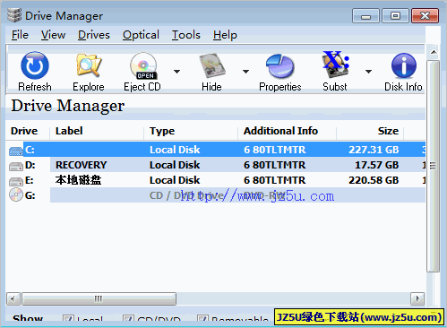
Task: Click the D: drive icon
Action: 16,166
